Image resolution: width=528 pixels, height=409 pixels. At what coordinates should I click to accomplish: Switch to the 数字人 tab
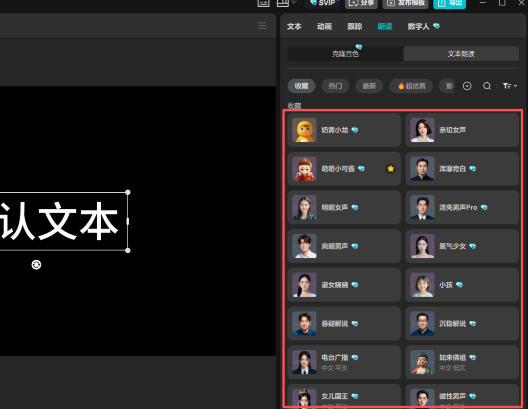click(419, 26)
